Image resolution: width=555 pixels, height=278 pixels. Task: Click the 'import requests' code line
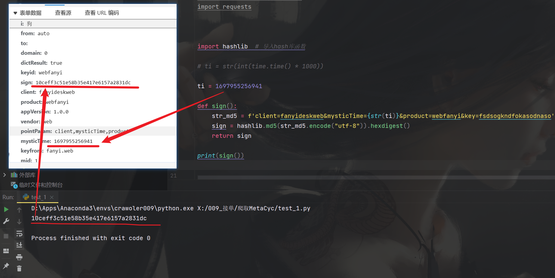(224, 7)
